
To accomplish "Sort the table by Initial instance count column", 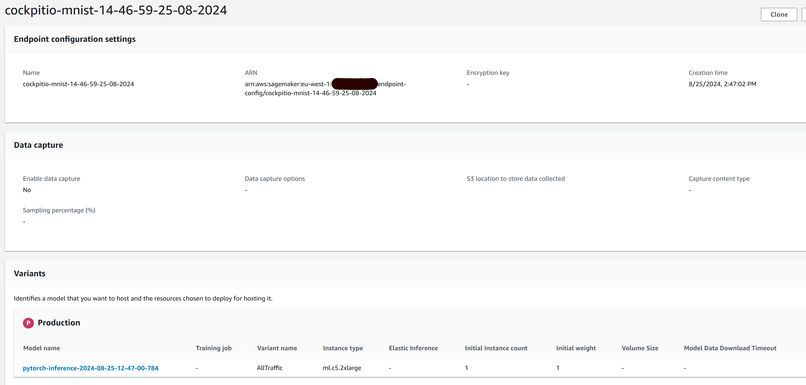I will pyautogui.click(x=496, y=348).
